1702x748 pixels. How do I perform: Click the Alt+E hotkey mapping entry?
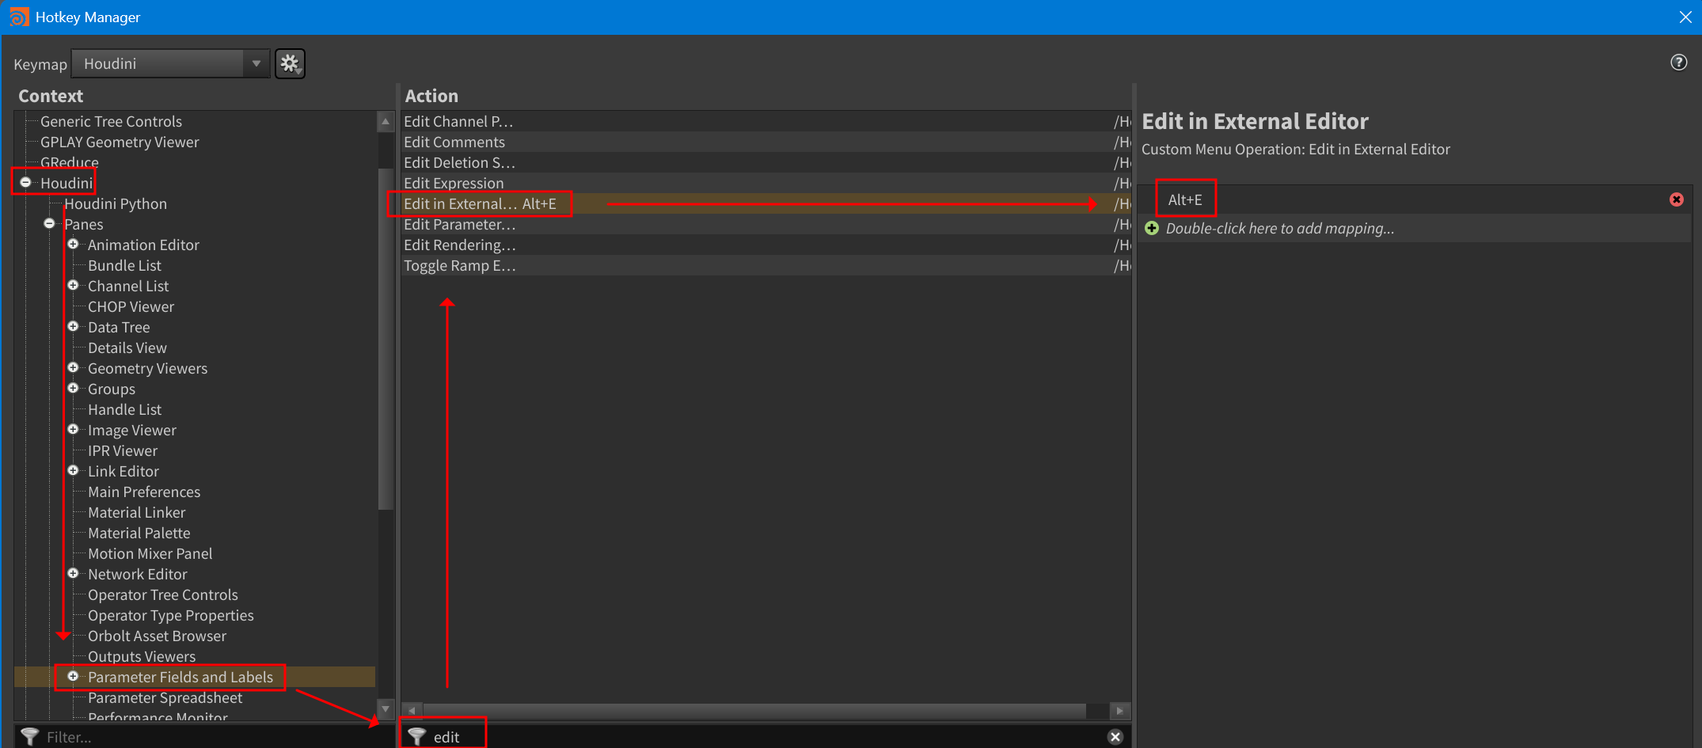[1185, 199]
